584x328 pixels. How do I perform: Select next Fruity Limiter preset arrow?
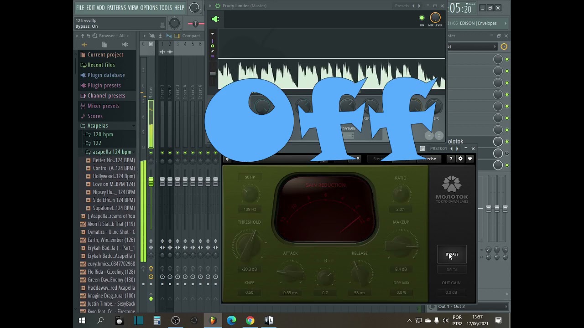point(419,6)
